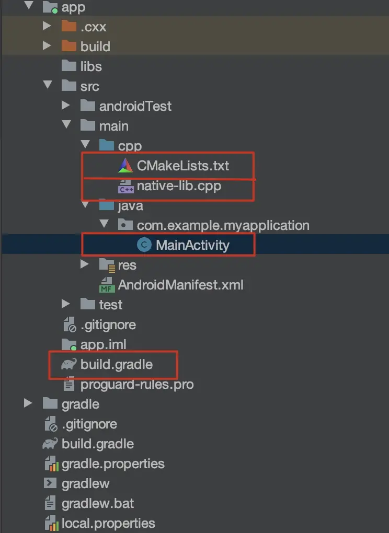Click the Gradle elephant icon of app build.gradle
This screenshot has height=533, width=389.
click(68, 364)
